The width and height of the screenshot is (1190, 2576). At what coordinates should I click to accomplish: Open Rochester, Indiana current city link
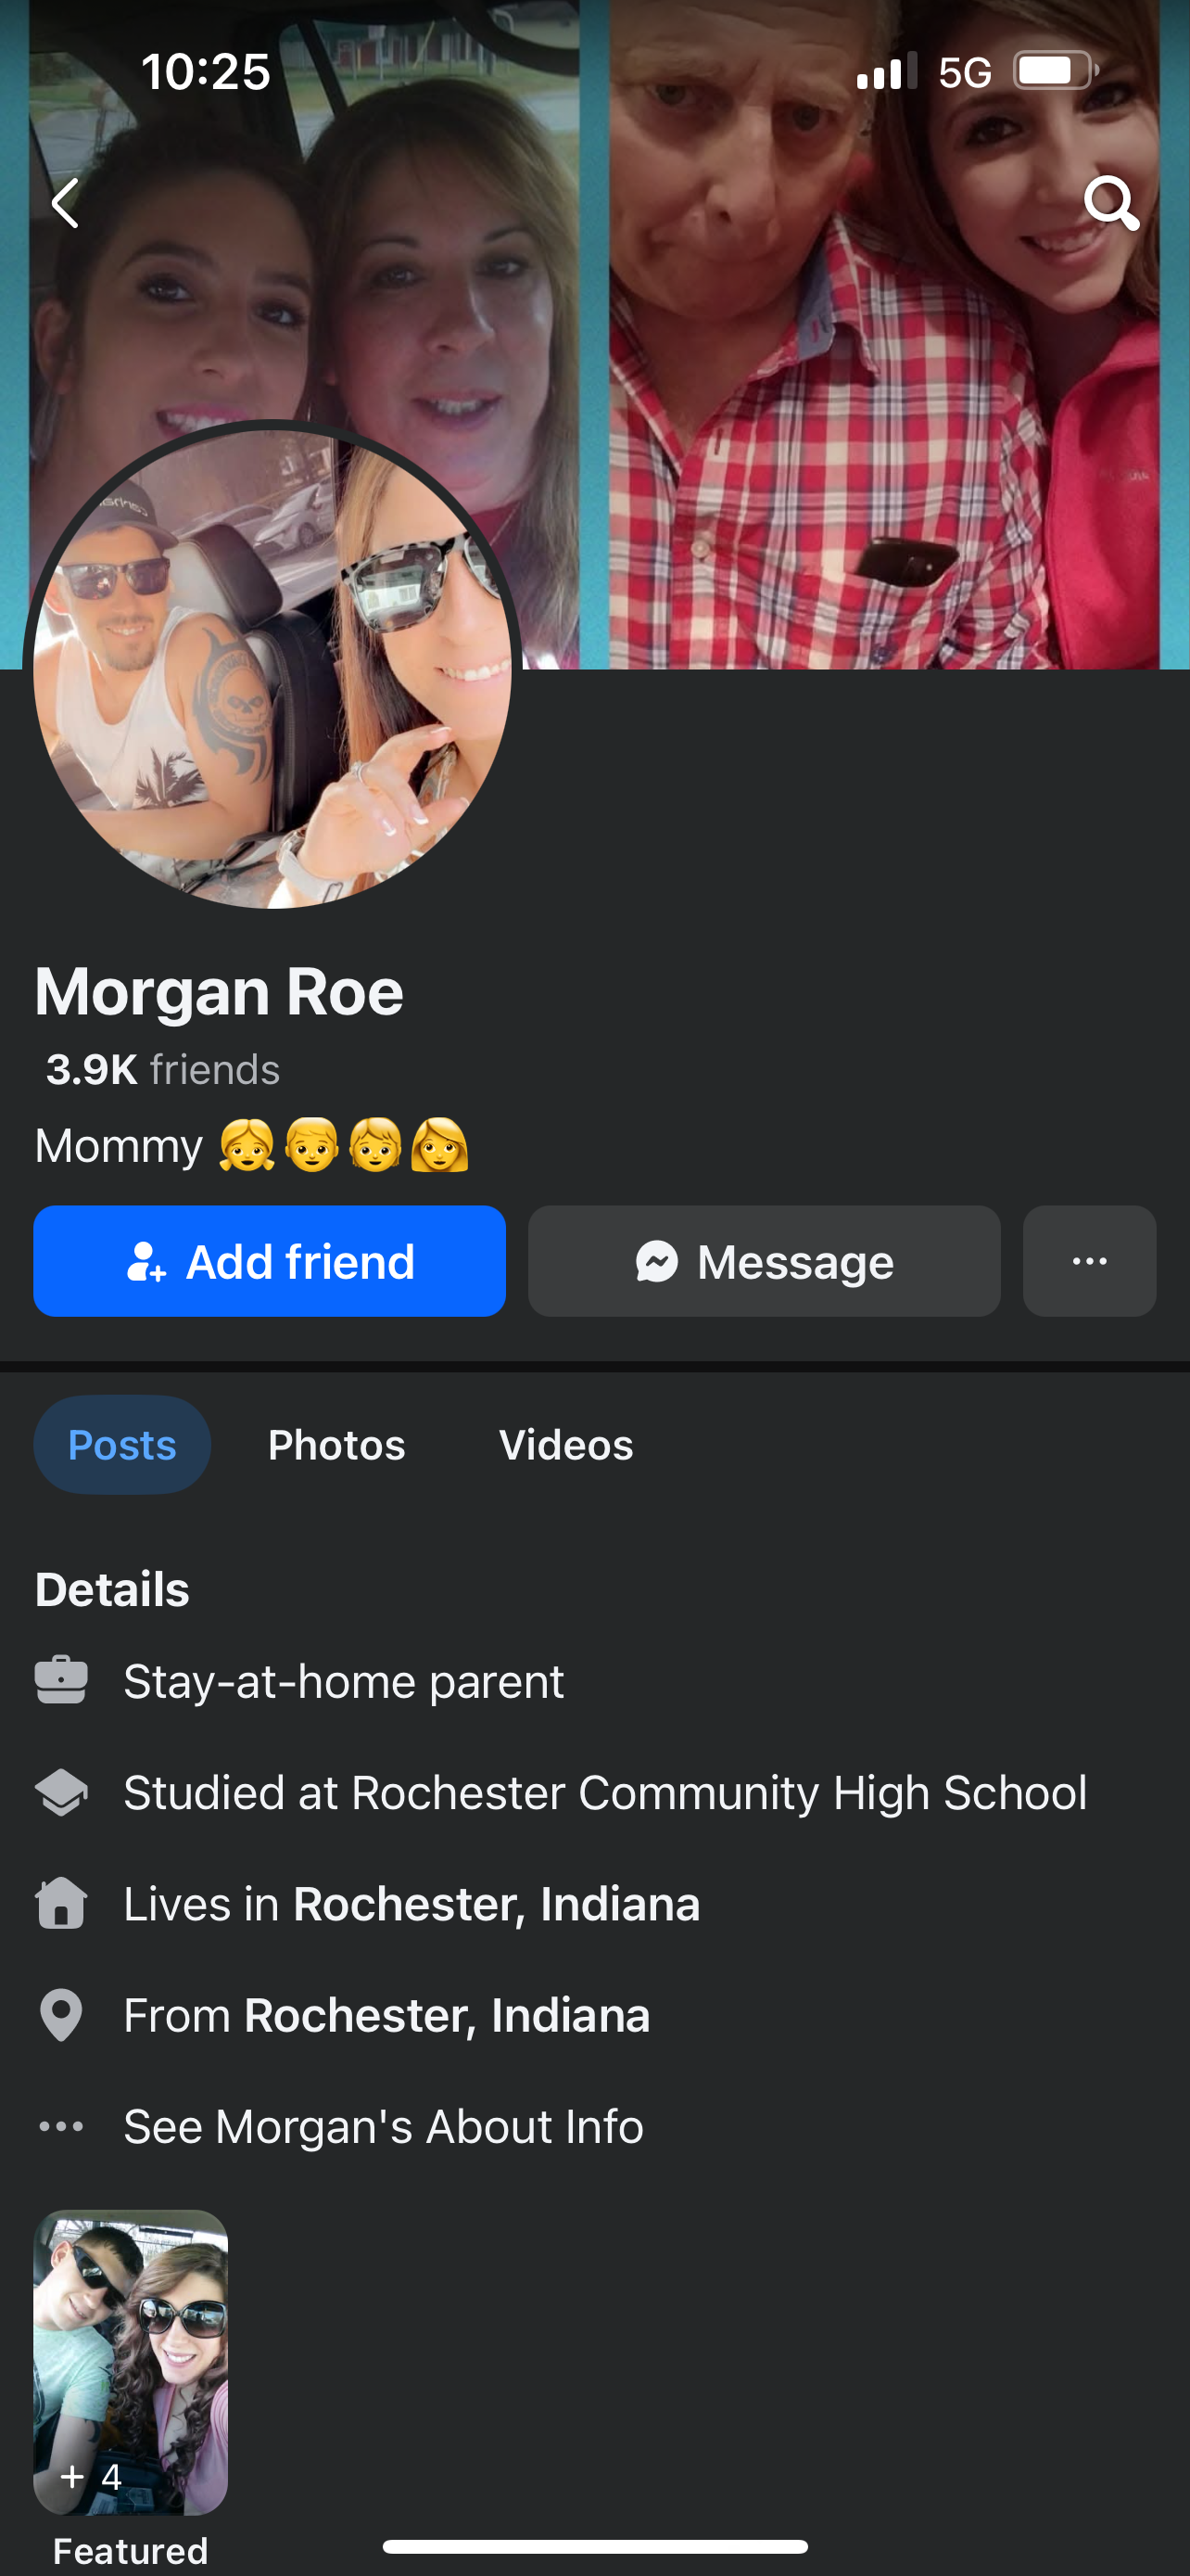tap(497, 1904)
